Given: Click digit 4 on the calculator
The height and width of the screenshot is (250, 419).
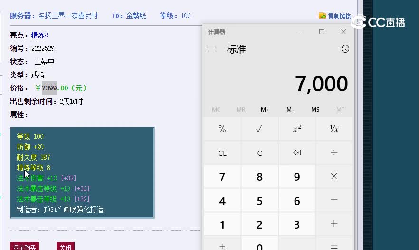Looking at the screenshot, I should click(222, 201).
